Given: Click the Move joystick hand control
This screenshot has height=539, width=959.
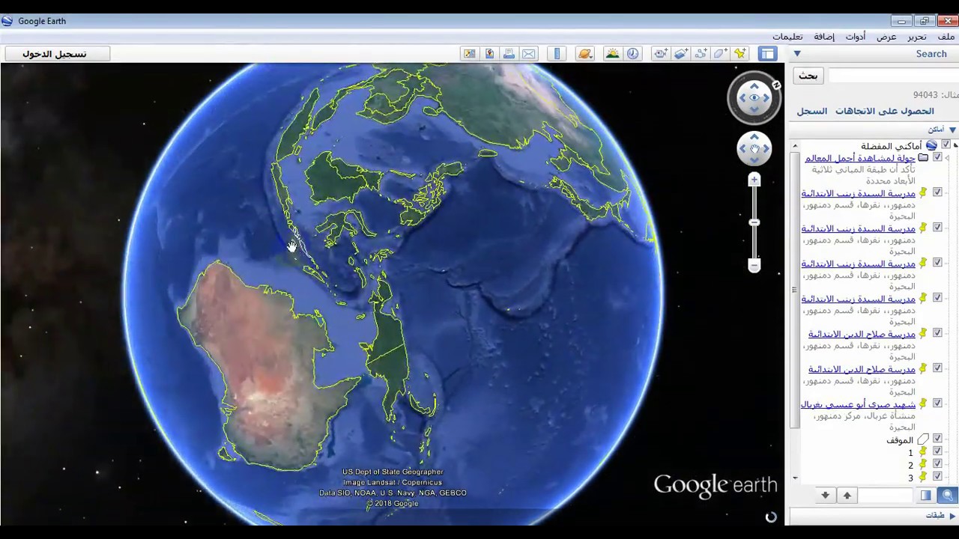Looking at the screenshot, I should click(x=754, y=148).
